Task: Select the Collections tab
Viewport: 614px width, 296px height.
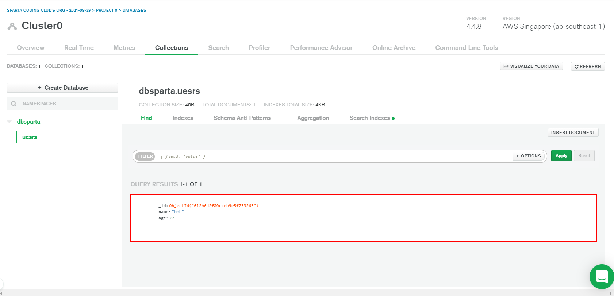Action: (x=172, y=48)
